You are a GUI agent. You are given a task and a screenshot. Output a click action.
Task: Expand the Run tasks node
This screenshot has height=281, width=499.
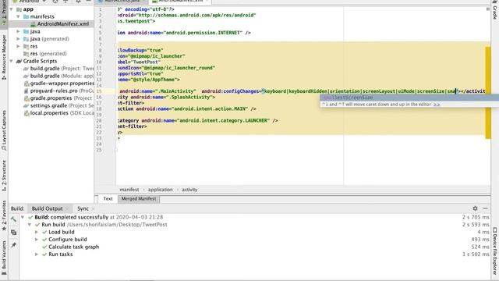[x=37, y=254]
